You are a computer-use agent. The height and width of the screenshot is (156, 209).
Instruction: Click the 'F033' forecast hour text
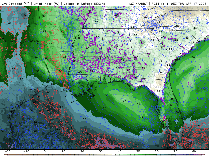pyautogui.click(x=155, y=4)
